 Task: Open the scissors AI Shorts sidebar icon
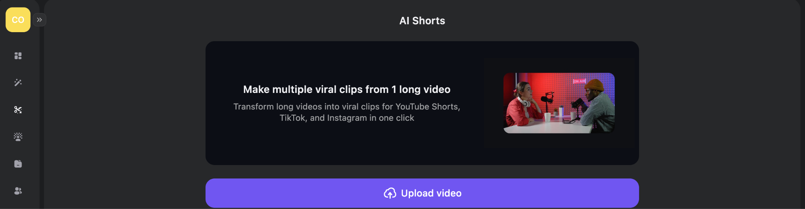click(x=18, y=110)
